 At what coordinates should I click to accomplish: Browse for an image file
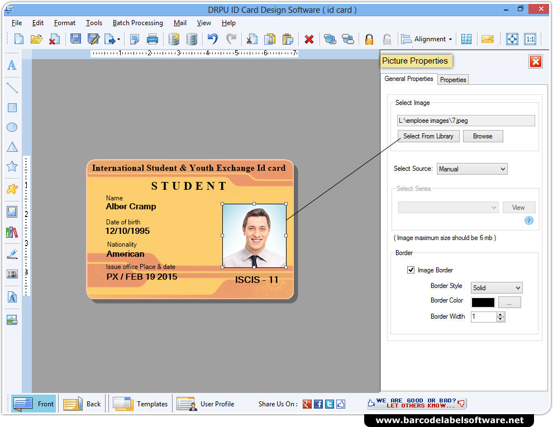483,136
